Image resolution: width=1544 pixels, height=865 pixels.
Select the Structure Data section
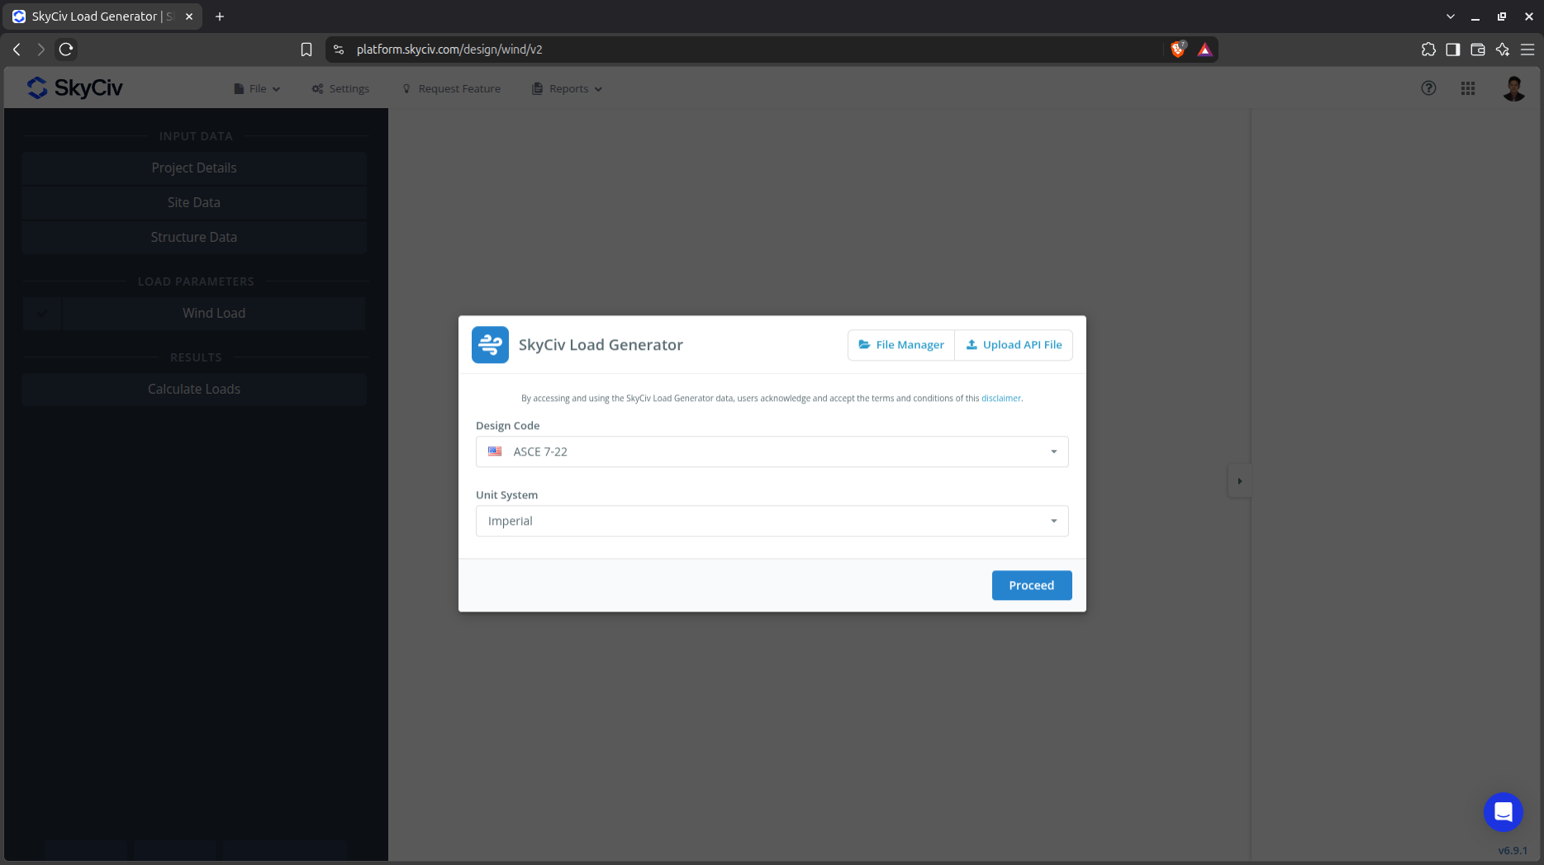click(194, 237)
